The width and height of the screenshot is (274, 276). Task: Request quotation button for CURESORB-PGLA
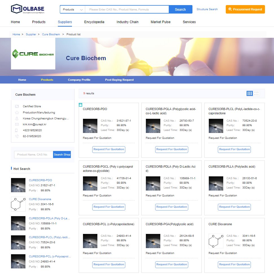172,150
